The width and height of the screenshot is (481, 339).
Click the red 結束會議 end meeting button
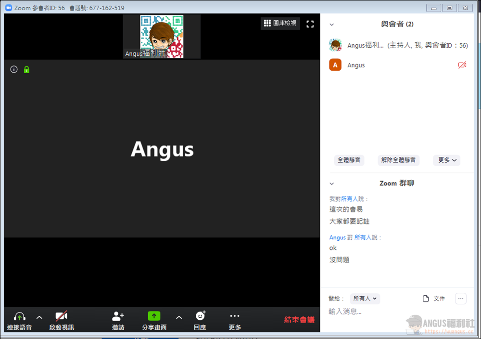point(299,320)
